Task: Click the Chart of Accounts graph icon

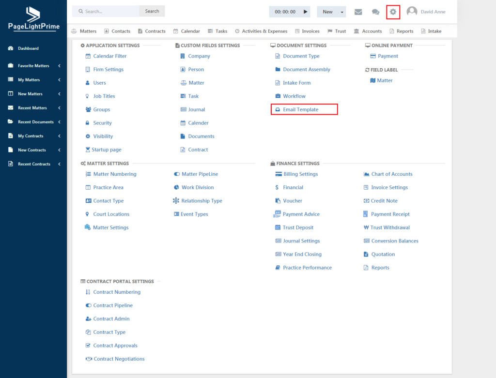Action: (x=366, y=174)
